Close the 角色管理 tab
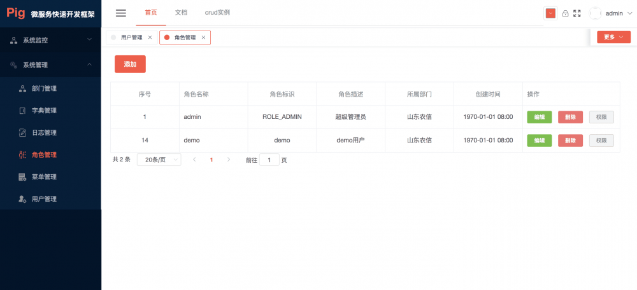The height and width of the screenshot is (290, 637). [x=204, y=38]
